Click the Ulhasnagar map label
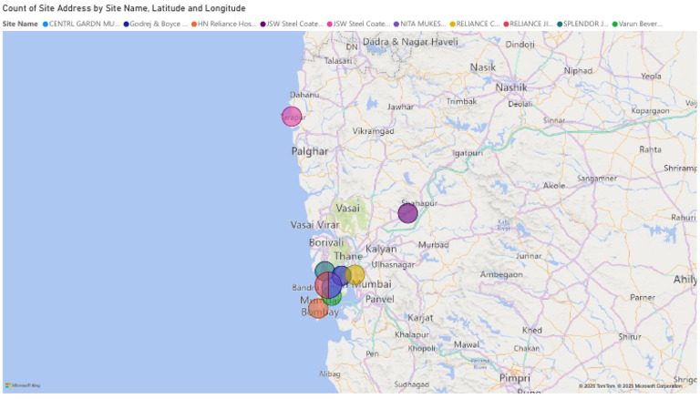Image resolution: width=700 pixels, height=399 pixels. [x=393, y=265]
